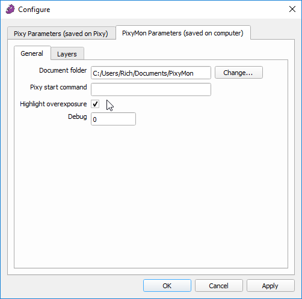Switch to Pixy Parameters (saved on Pixy) tab
This screenshot has width=302, height=299.
(x=61, y=34)
